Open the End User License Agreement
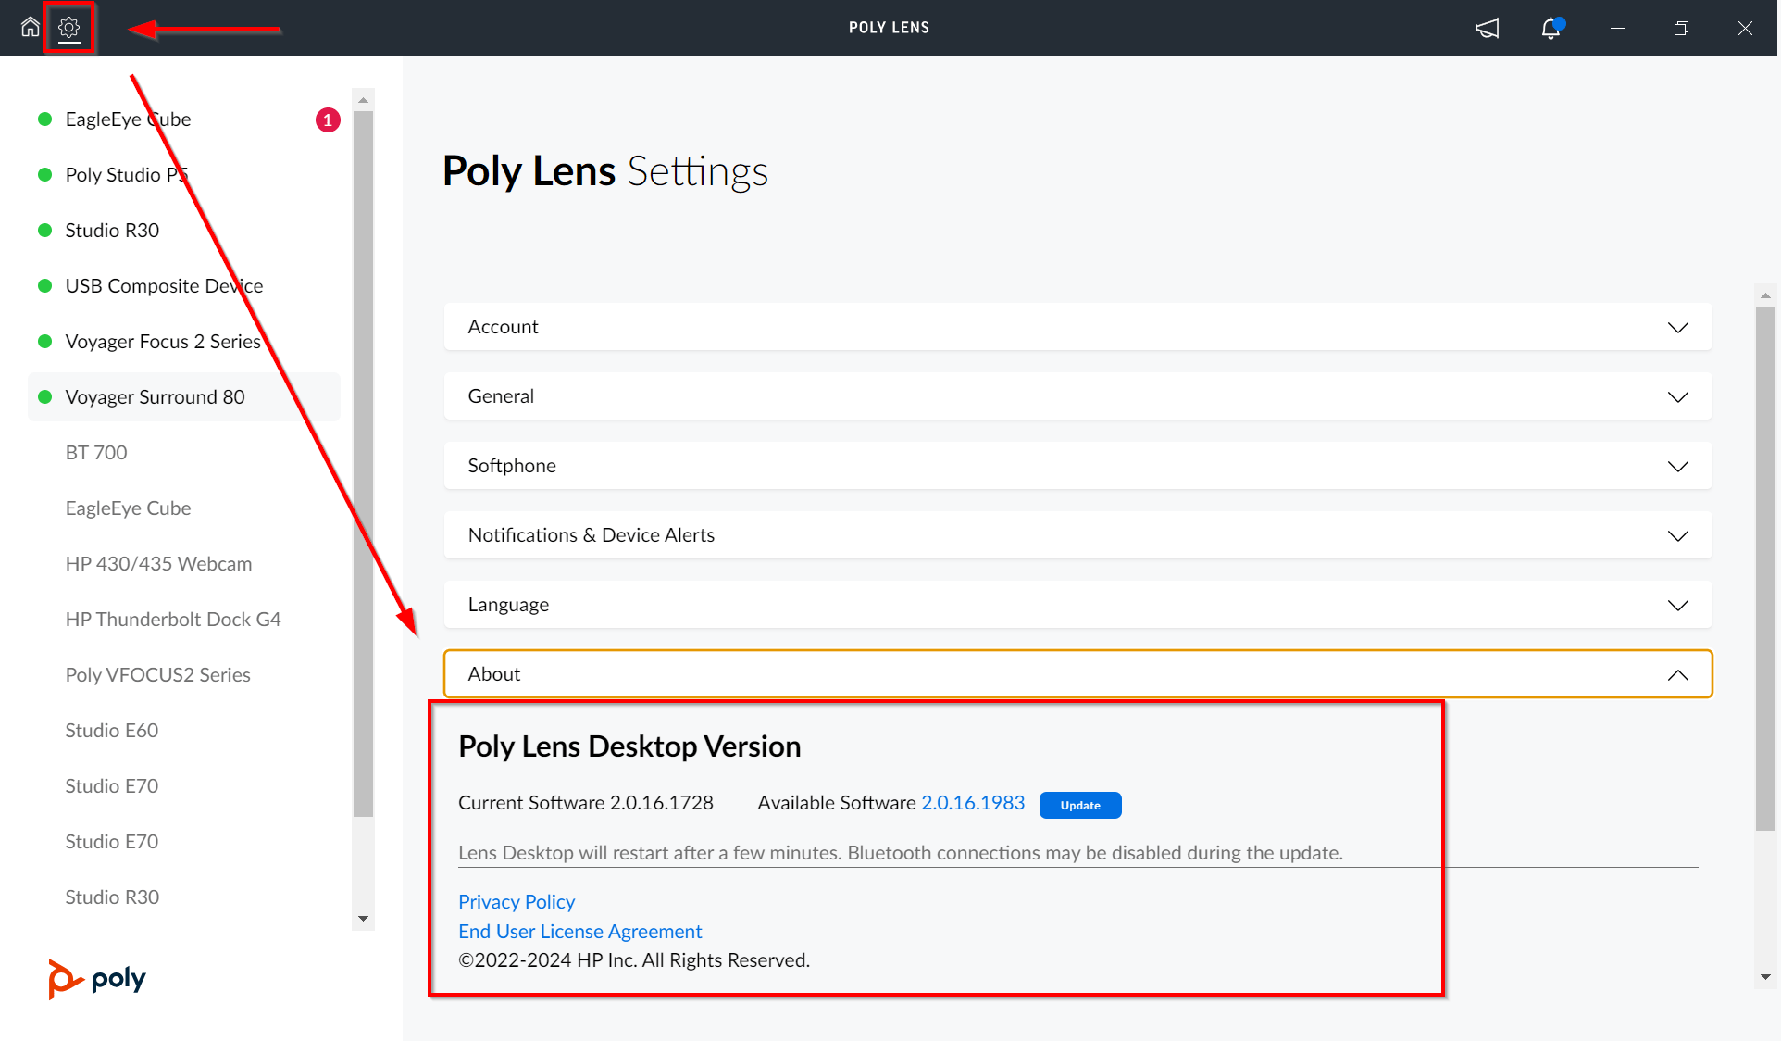Image resolution: width=1781 pixels, height=1041 pixels. (x=579, y=931)
